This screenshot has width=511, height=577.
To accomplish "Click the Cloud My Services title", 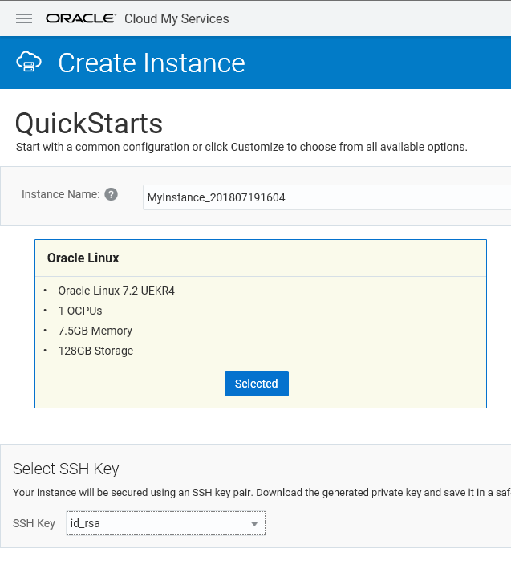I will pos(176,18).
